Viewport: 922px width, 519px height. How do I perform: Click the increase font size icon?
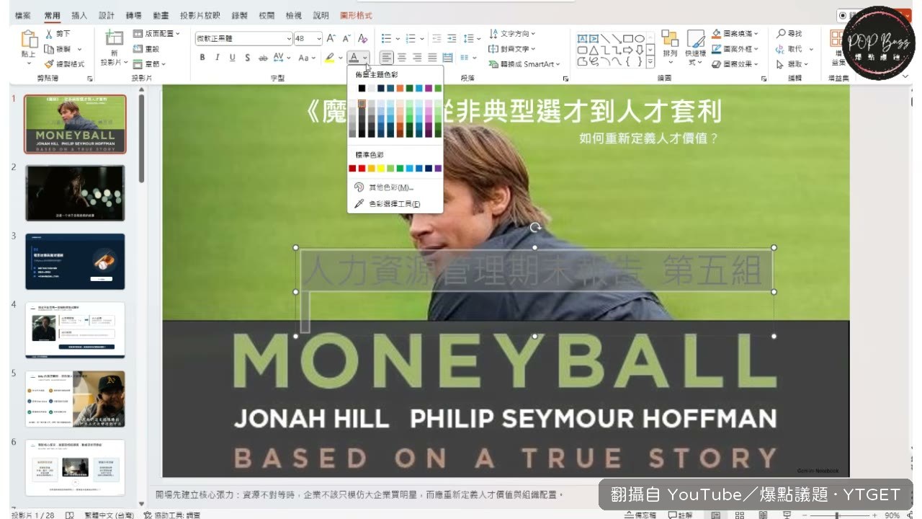(331, 38)
